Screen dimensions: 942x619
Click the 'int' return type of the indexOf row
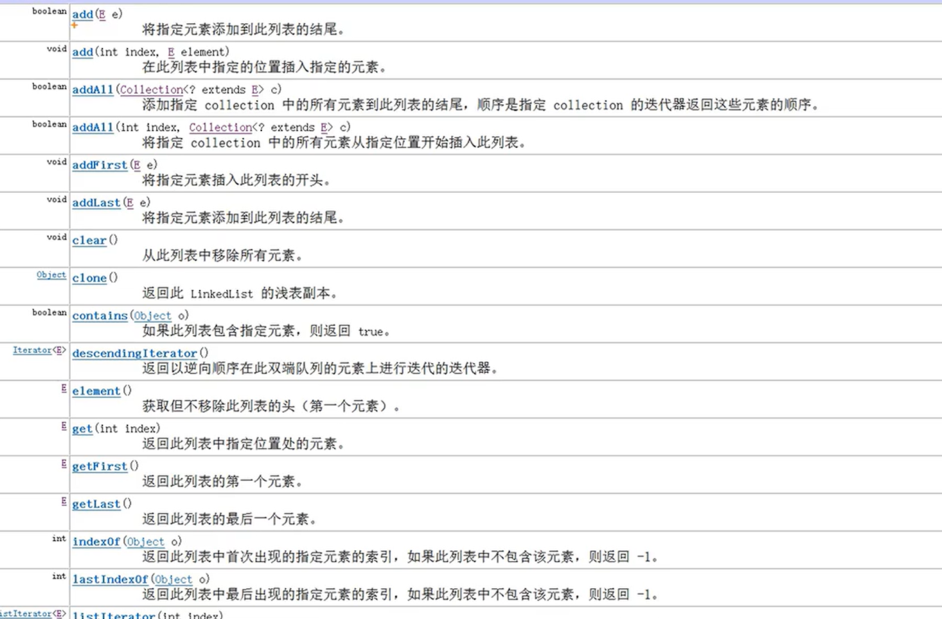coord(59,539)
